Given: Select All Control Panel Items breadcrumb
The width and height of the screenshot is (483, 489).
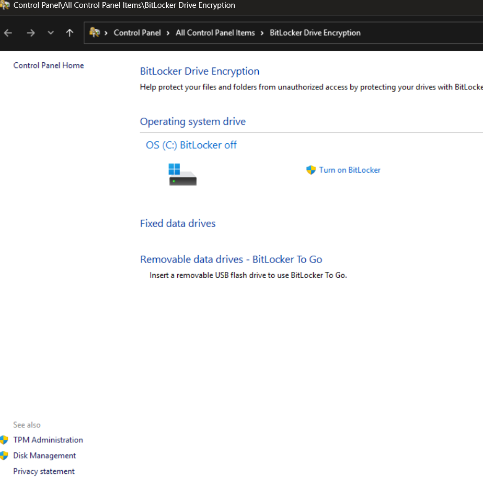Looking at the screenshot, I should click(x=215, y=33).
